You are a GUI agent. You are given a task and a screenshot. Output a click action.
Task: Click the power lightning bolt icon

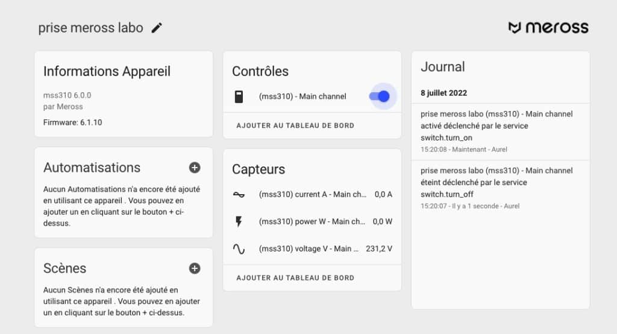click(x=239, y=222)
